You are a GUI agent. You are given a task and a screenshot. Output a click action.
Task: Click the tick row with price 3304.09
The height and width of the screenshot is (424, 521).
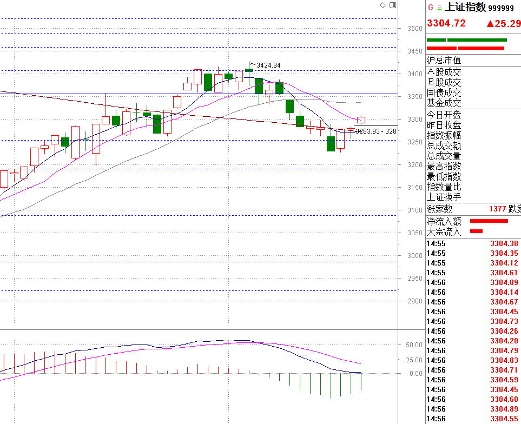(473, 282)
